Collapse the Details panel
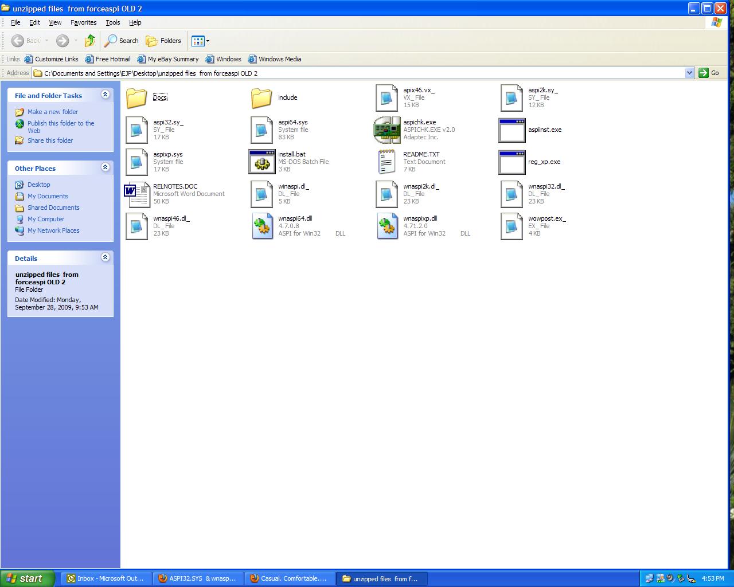This screenshot has width=734, height=587. 105,257
